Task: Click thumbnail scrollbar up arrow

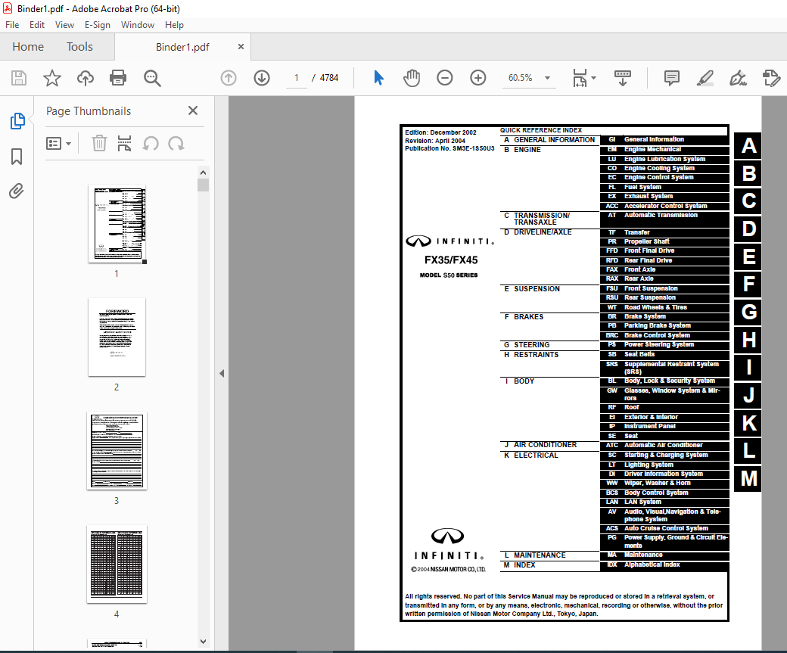Action: (x=204, y=173)
